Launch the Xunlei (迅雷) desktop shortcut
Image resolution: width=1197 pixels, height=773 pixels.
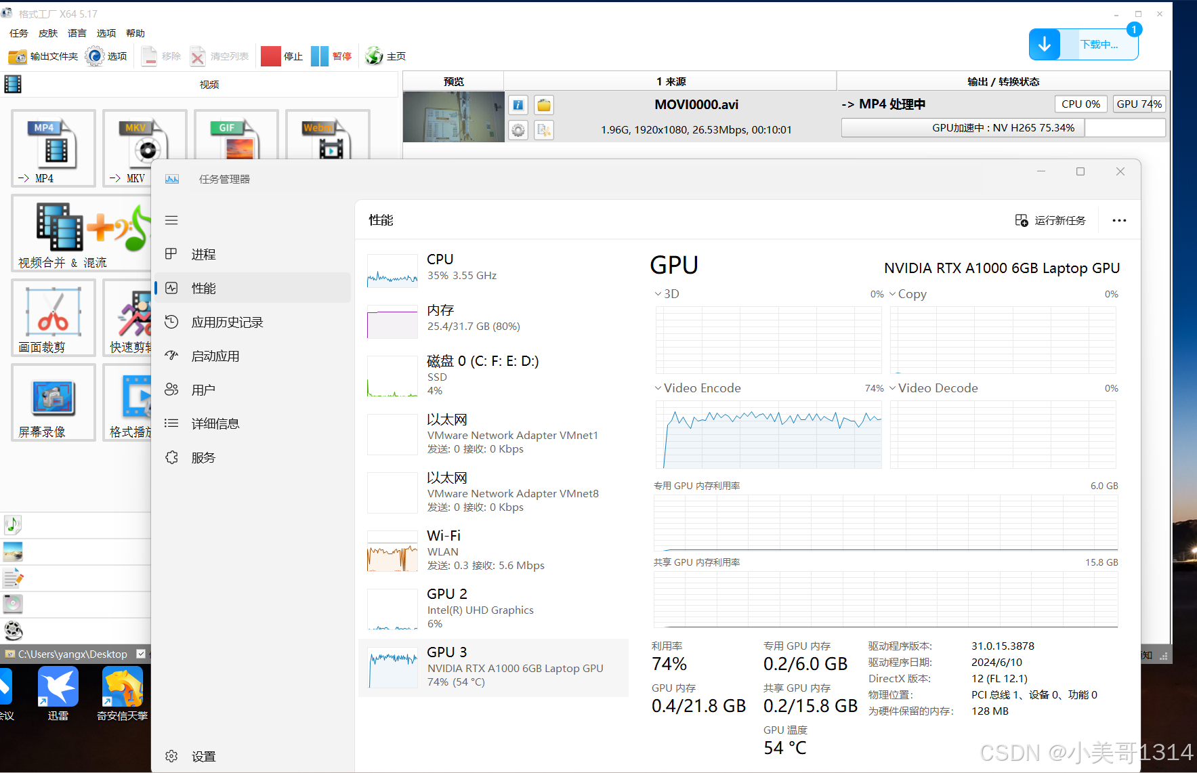(58, 694)
